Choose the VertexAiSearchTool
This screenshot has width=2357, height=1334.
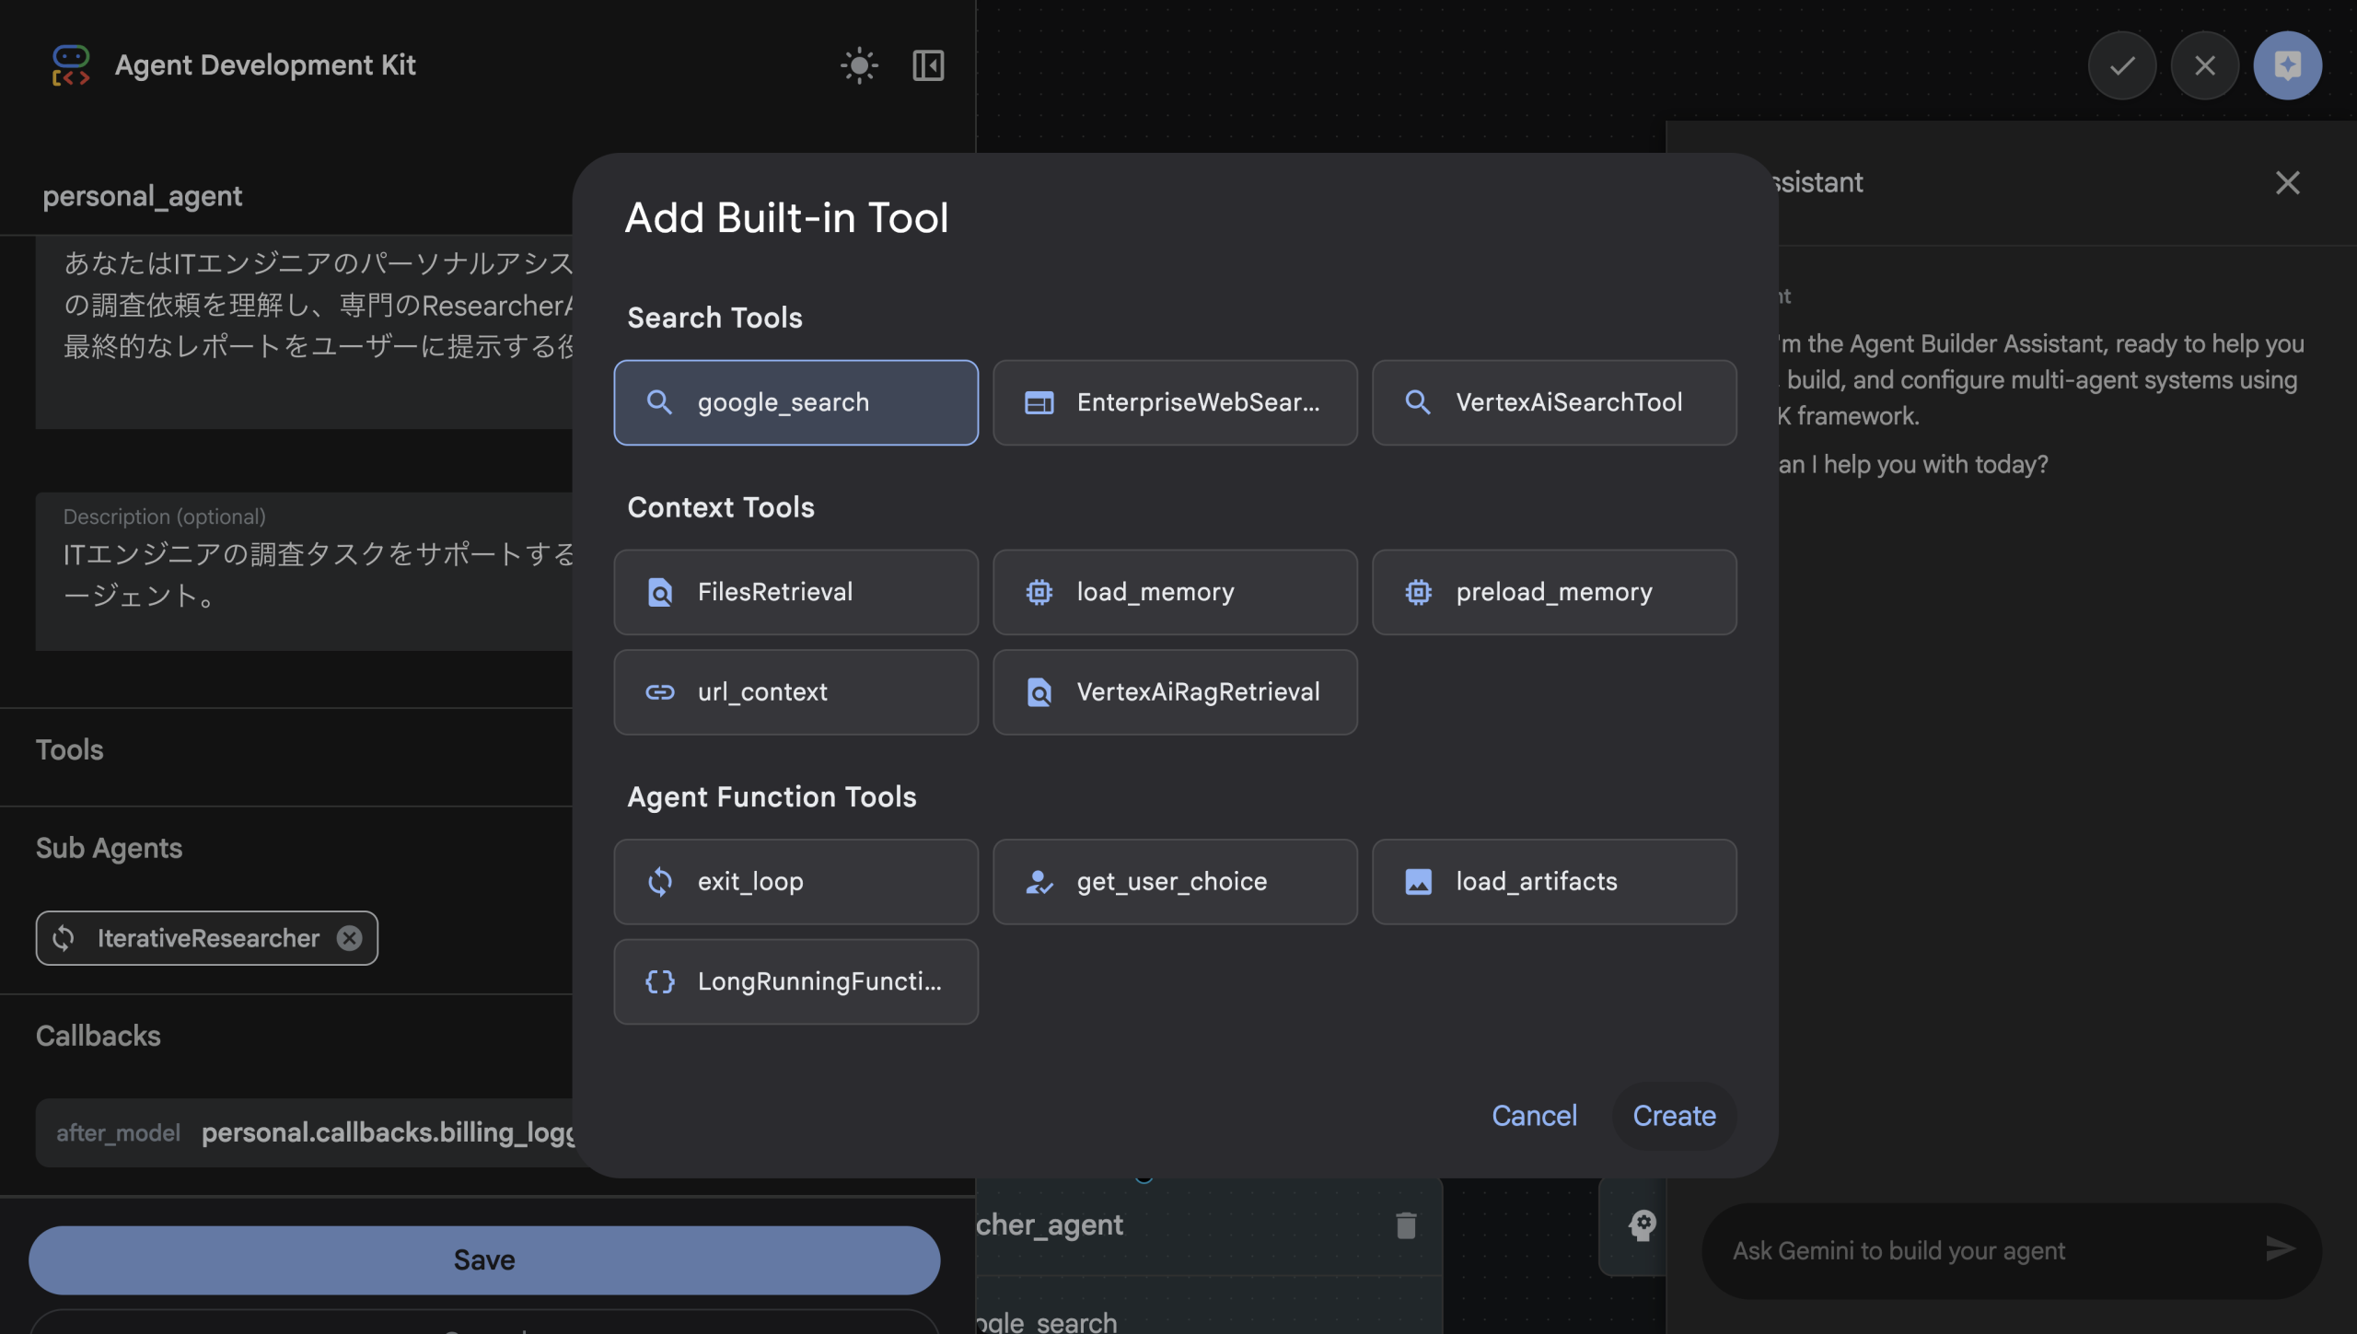(x=1553, y=402)
